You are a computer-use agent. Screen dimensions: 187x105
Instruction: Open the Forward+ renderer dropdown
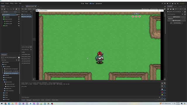click(183, 3)
